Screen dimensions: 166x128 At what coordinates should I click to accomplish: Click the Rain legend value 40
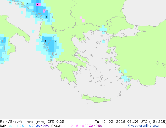(x=43, y=126)
